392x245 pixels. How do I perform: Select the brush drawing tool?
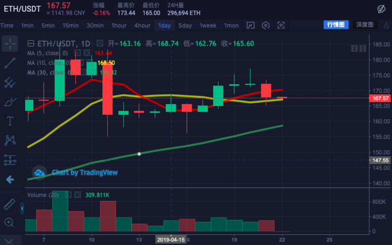(9, 102)
